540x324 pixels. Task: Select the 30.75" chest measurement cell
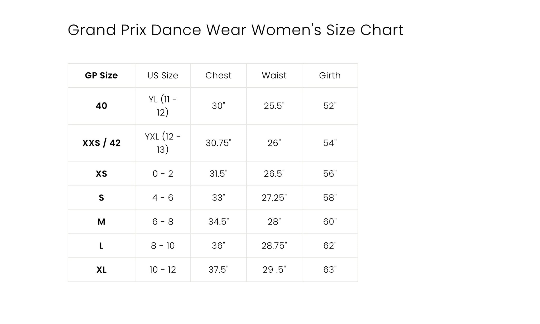(219, 143)
